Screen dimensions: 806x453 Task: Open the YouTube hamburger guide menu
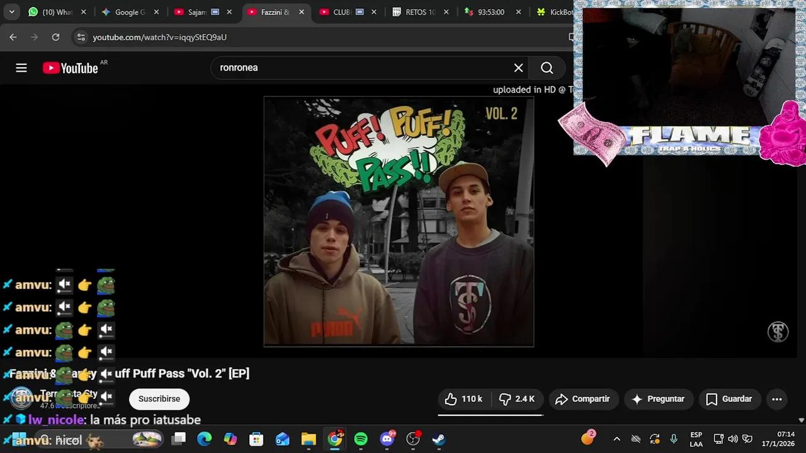tap(21, 68)
